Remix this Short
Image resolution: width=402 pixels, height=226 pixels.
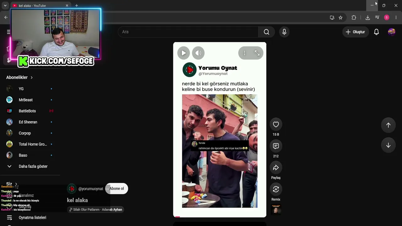tap(276, 189)
